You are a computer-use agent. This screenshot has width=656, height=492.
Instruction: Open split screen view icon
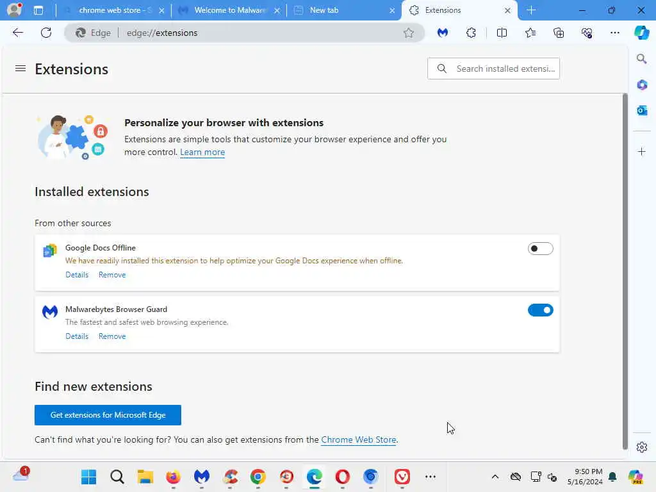click(502, 33)
